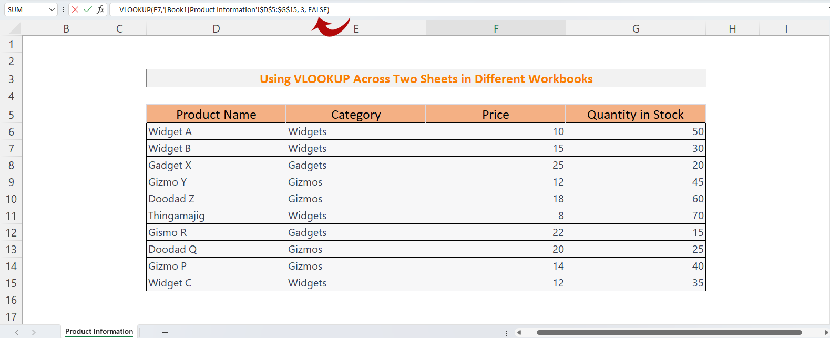Click the next sheet navigation arrow
Screen dimensions: 830x338
[34, 332]
